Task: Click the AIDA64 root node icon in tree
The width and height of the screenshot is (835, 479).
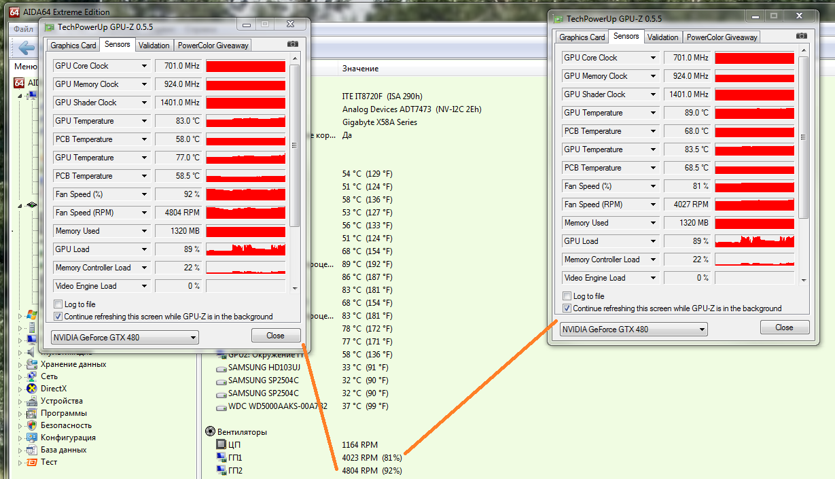Action: [19, 83]
